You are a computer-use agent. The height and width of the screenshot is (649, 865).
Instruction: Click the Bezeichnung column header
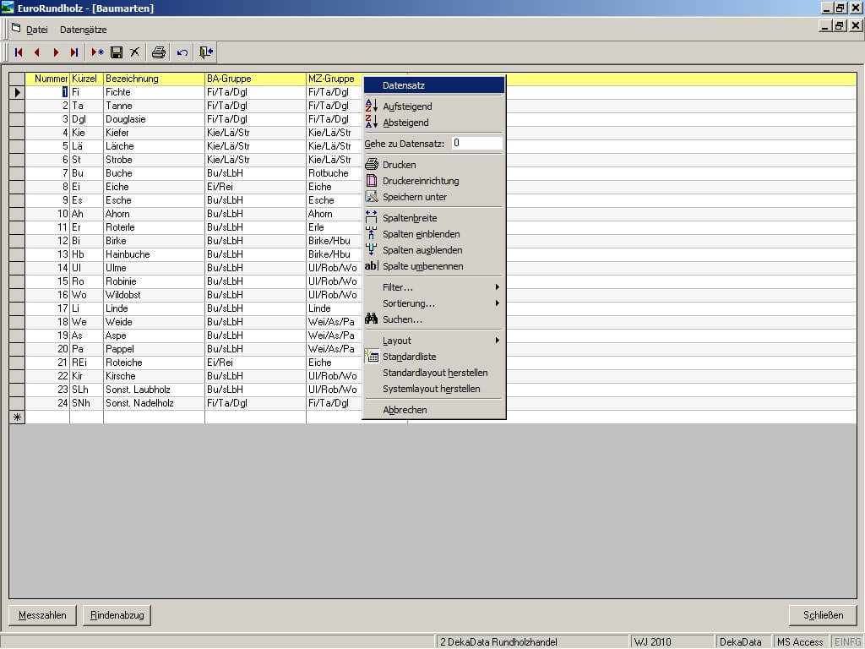[x=154, y=79]
